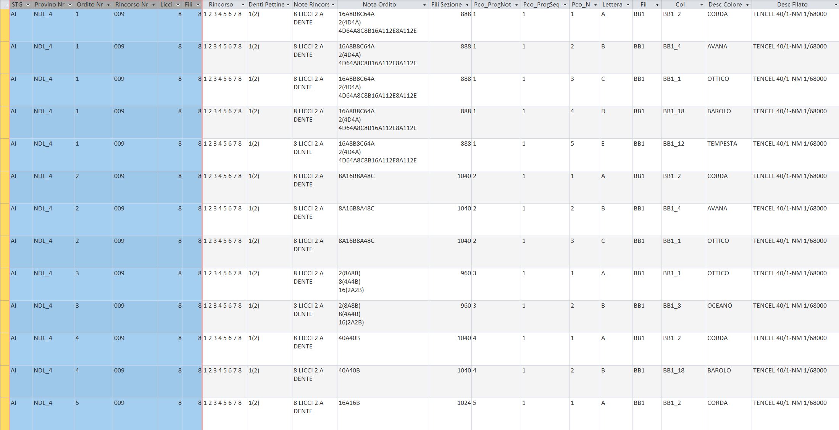Open the STG column filter dropdown arrow

tap(27, 5)
